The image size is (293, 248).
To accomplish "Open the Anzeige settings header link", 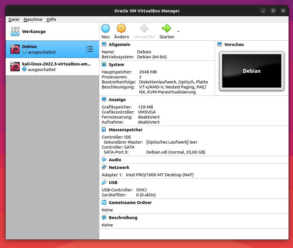I will [x=117, y=100].
